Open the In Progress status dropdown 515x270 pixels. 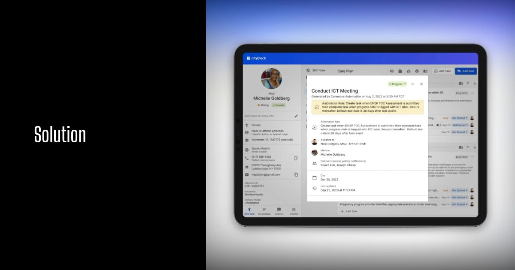[397, 84]
